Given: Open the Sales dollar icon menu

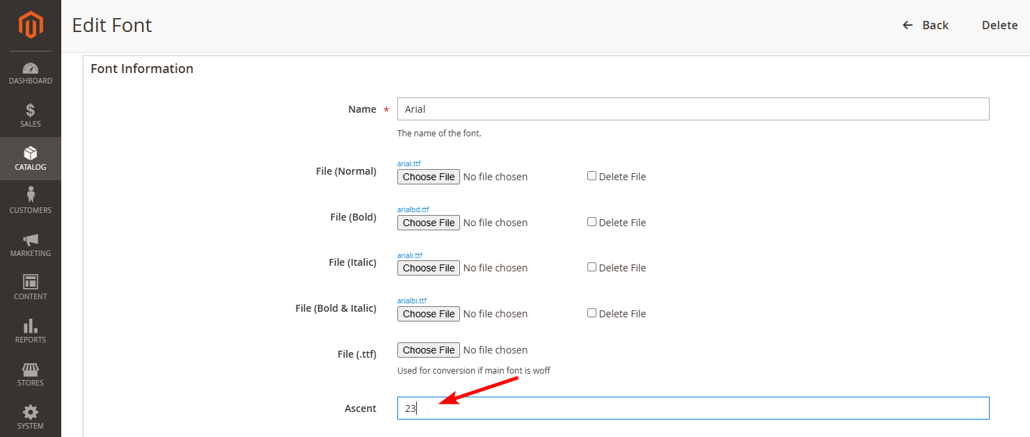Looking at the screenshot, I should pyautogui.click(x=31, y=111).
